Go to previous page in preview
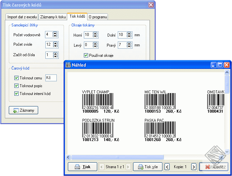This screenshot has height=176, width=232. coord(101,167)
